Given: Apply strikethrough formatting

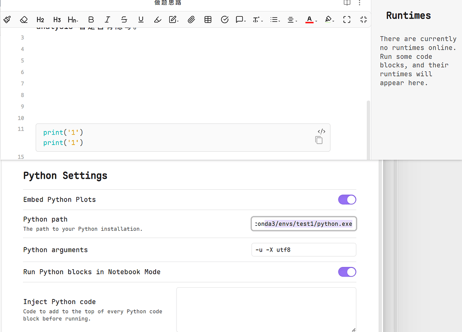Looking at the screenshot, I should coord(124,19).
